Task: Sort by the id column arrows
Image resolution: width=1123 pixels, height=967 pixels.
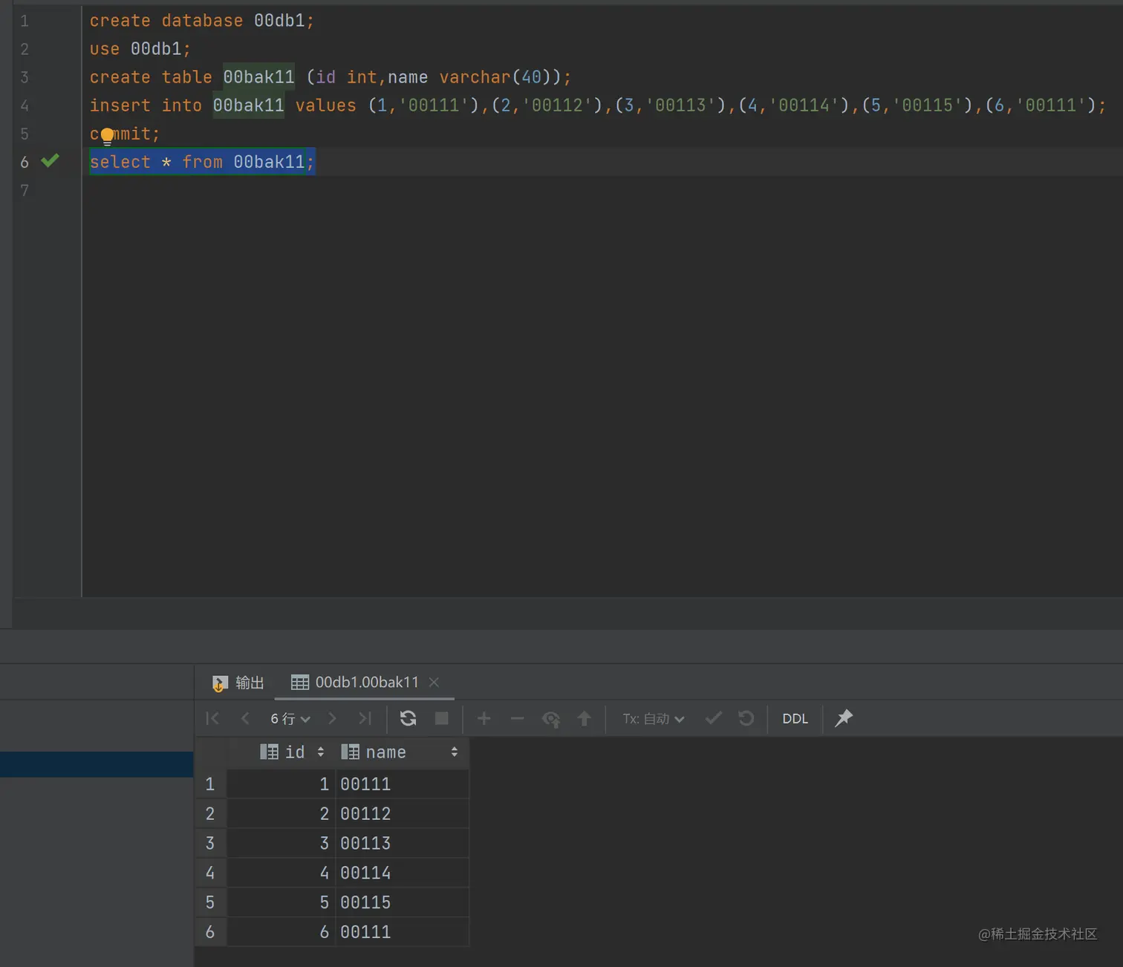Action: pyautogui.click(x=320, y=752)
